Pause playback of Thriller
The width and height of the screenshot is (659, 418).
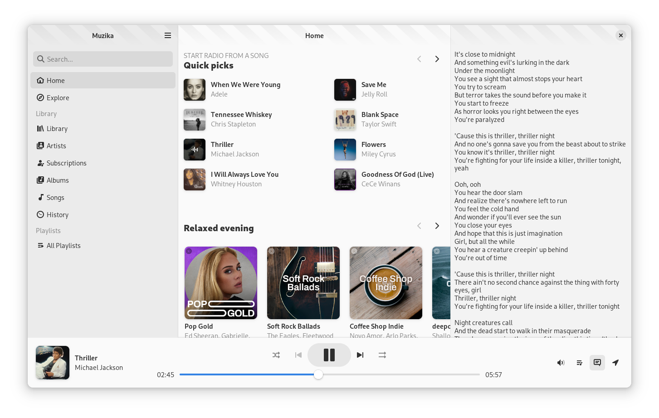pos(329,355)
